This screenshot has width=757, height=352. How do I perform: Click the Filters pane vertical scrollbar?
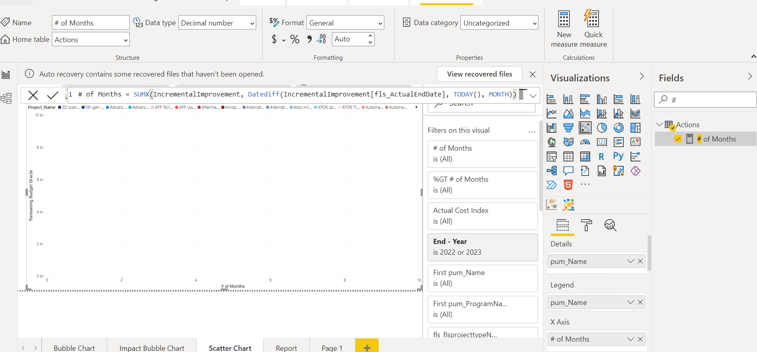coord(541,165)
